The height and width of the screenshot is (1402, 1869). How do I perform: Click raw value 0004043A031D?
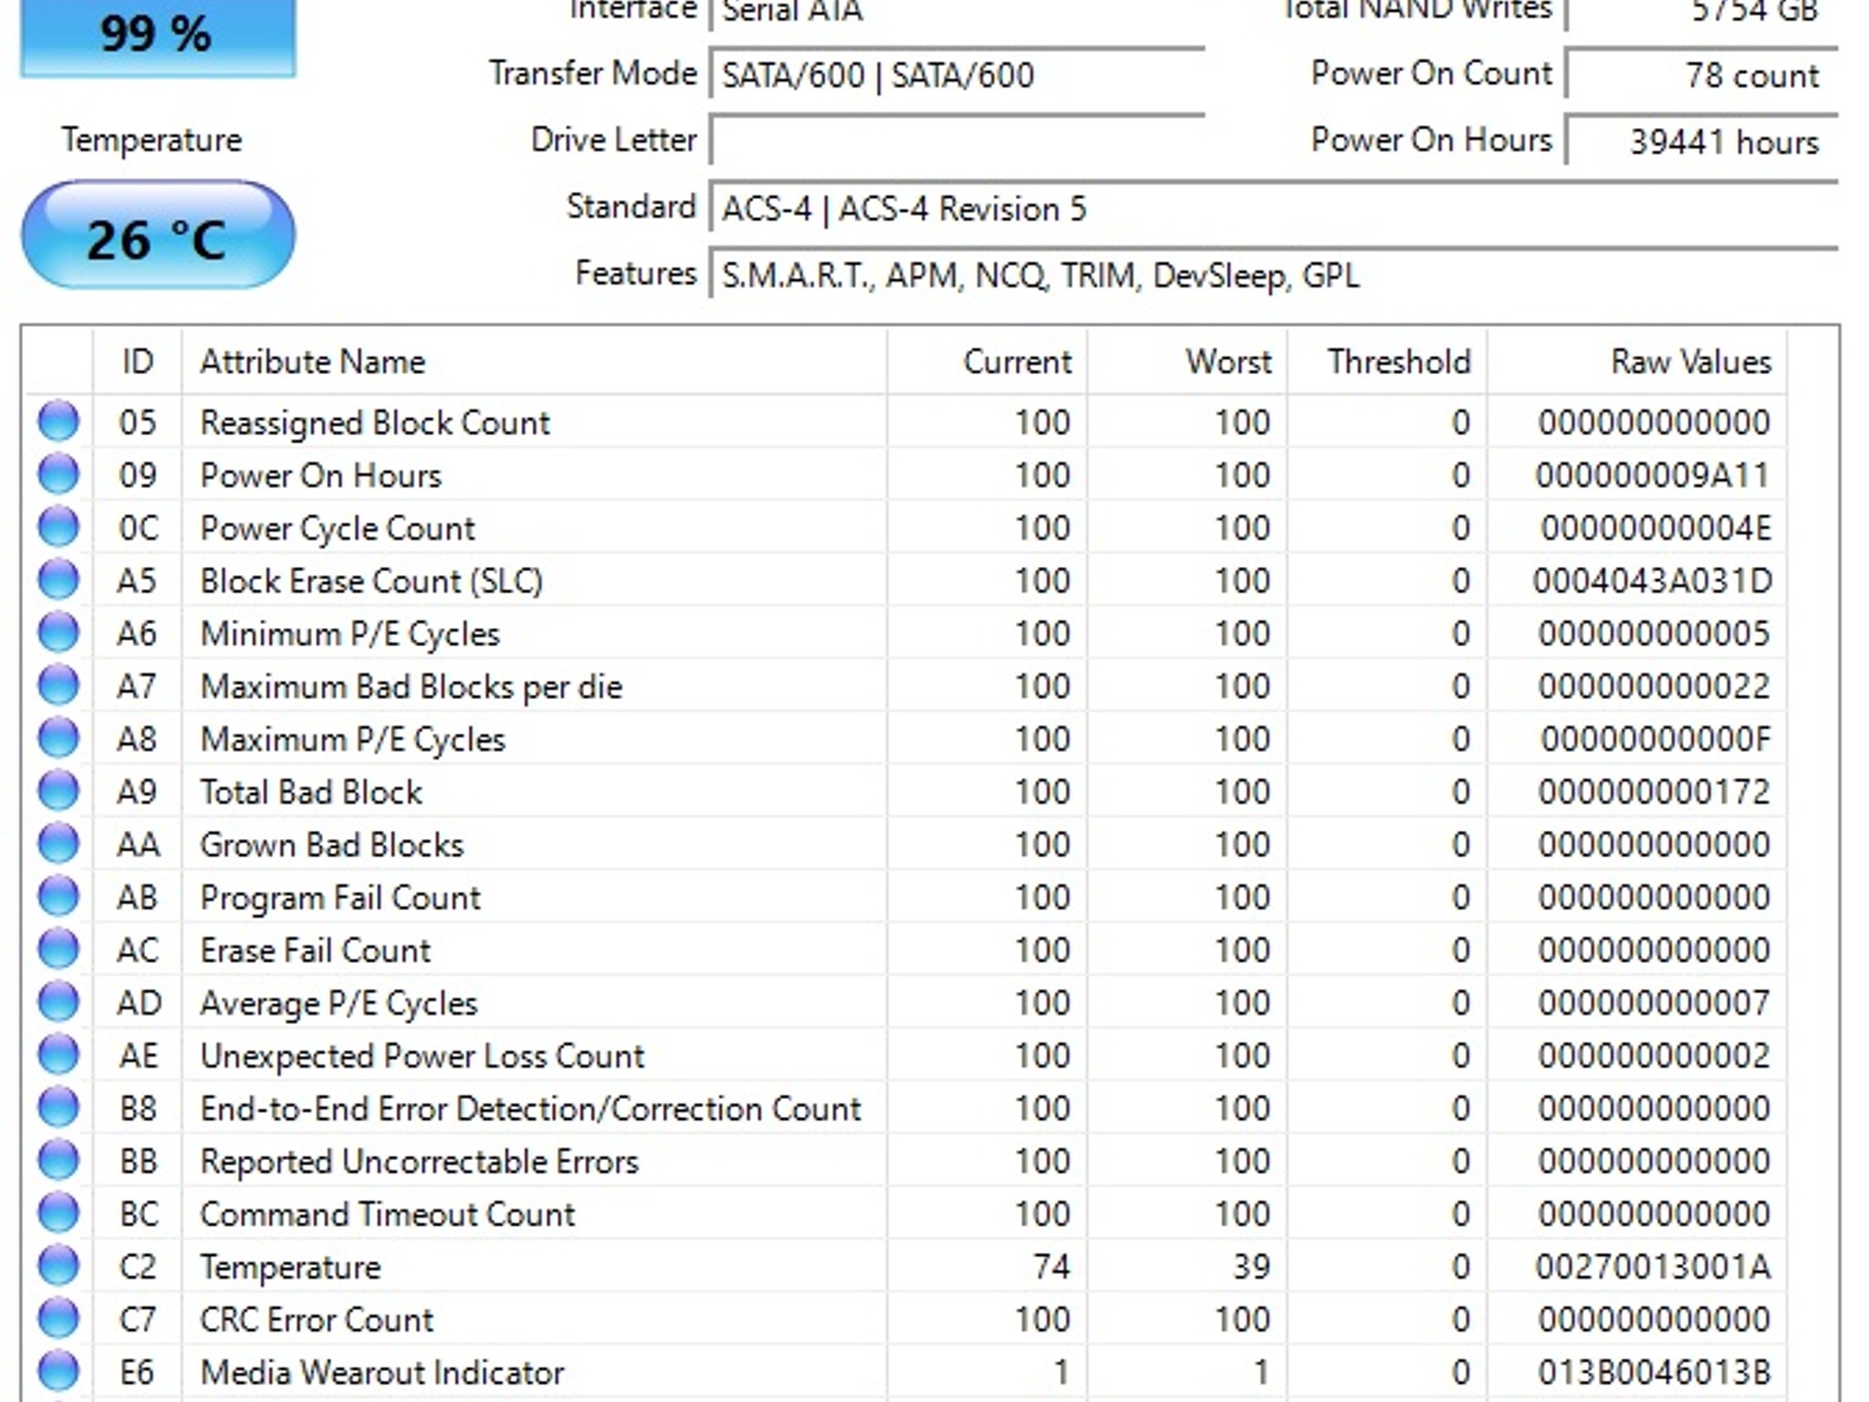[1653, 581]
